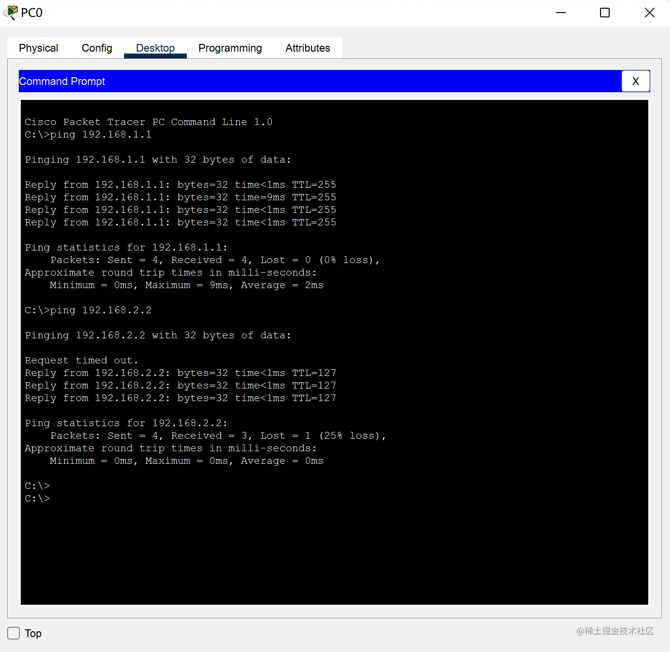670x652 pixels.
Task: Click the PC0 window icon
Action: tap(11, 13)
